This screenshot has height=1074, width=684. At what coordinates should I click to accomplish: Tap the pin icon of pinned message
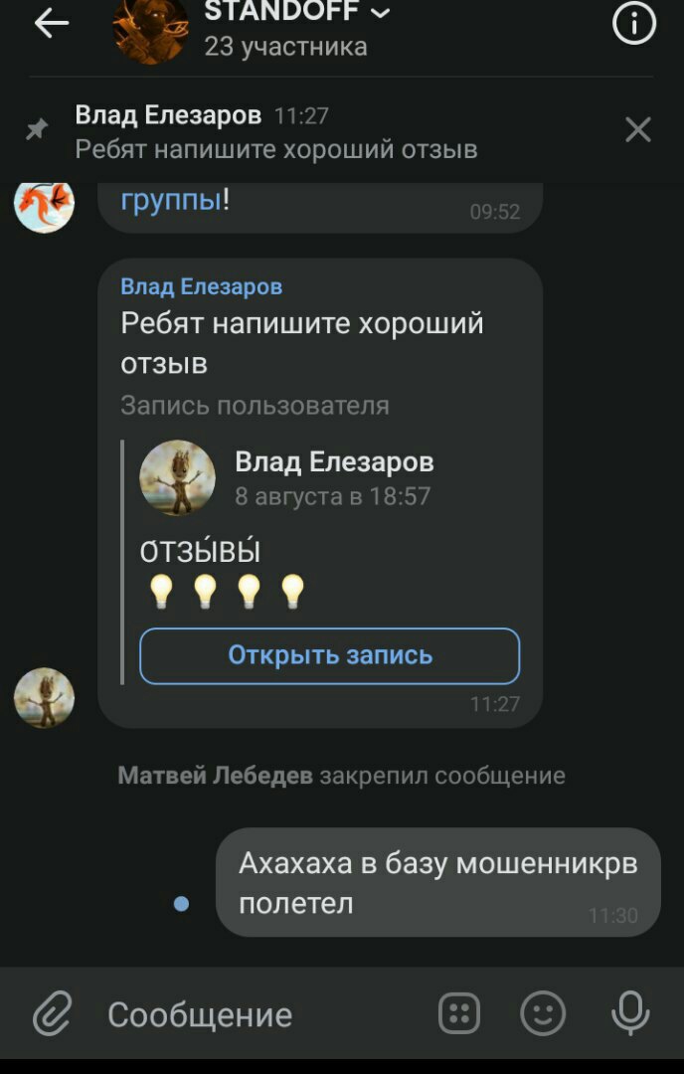point(37,128)
